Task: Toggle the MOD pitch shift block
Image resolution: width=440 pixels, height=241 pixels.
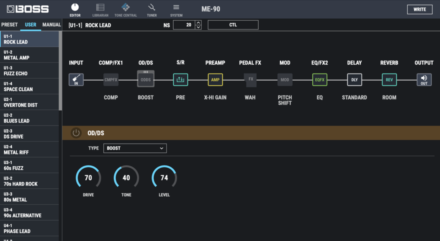Action: tap(285, 79)
